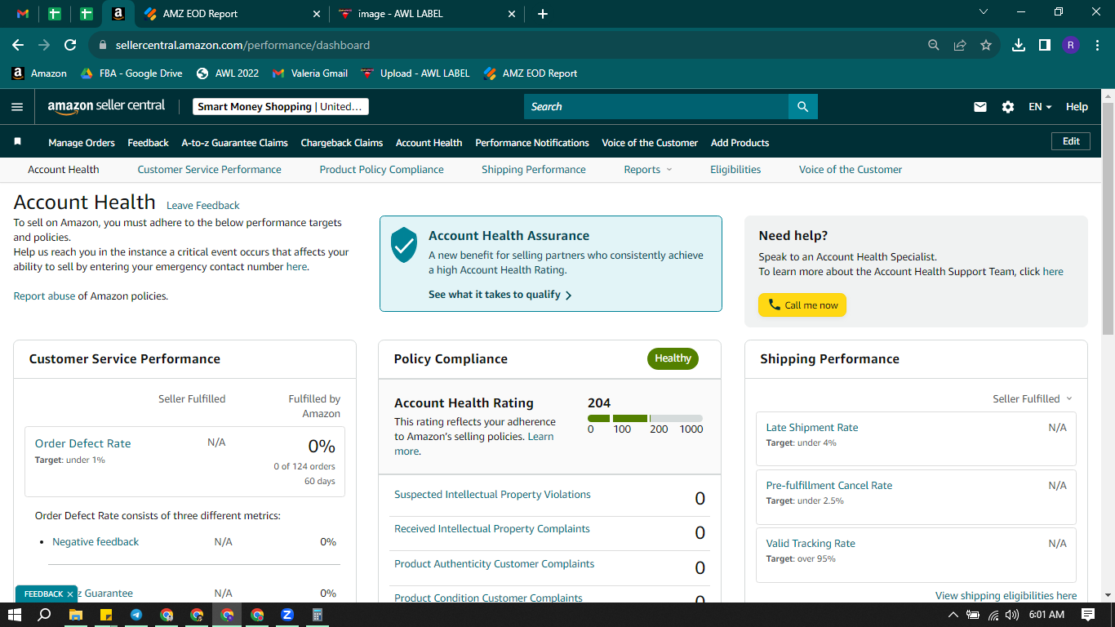Click the Account Health Assurance shield icon
This screenshot has height=627, width=1115.
(404, 245)
